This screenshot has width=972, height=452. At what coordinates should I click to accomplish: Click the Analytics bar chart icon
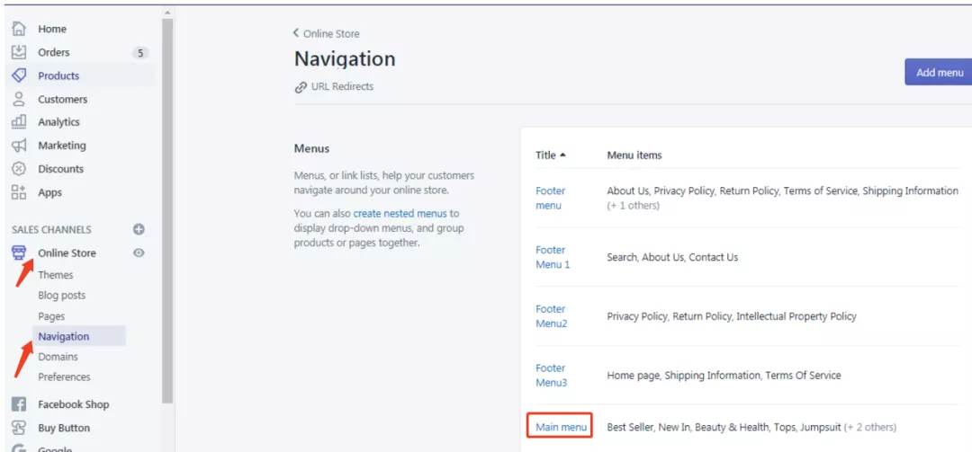[19, 122]
